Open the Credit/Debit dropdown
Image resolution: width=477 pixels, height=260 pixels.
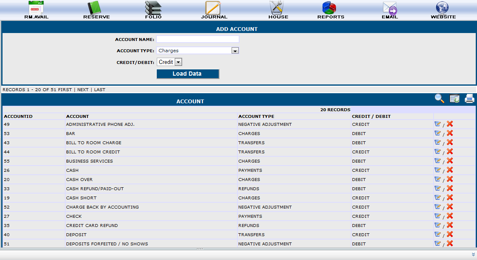(x=169, y=62)
